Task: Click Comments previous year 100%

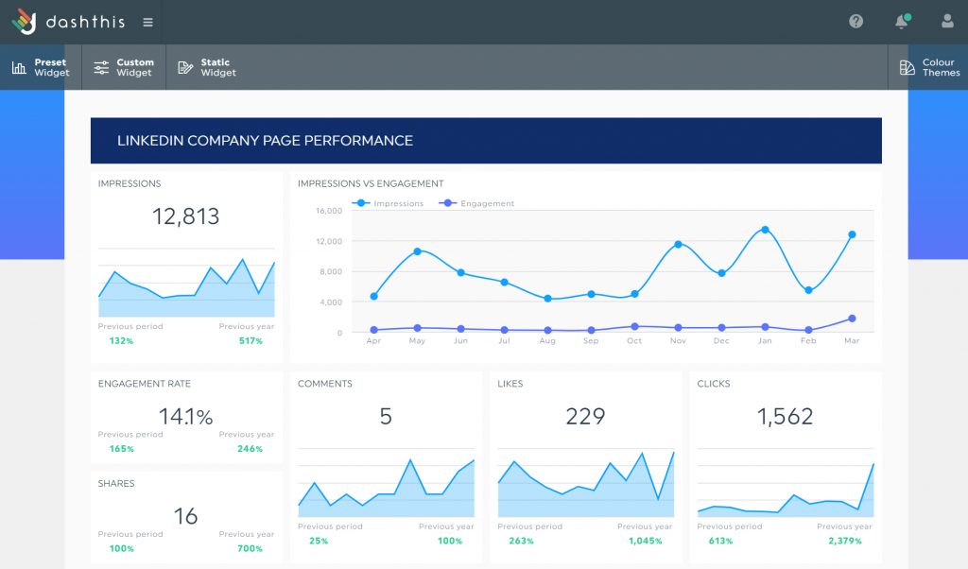Action: point(450,541)
